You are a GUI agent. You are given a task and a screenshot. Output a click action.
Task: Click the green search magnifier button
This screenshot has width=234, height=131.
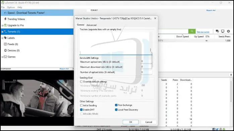[192, 31]
